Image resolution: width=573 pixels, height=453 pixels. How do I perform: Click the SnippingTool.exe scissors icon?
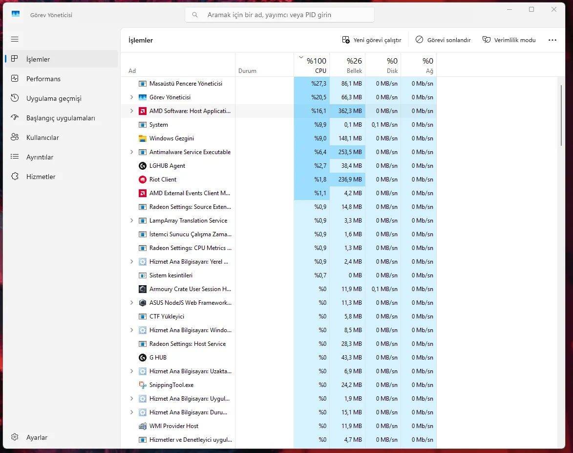coord(143,385)
